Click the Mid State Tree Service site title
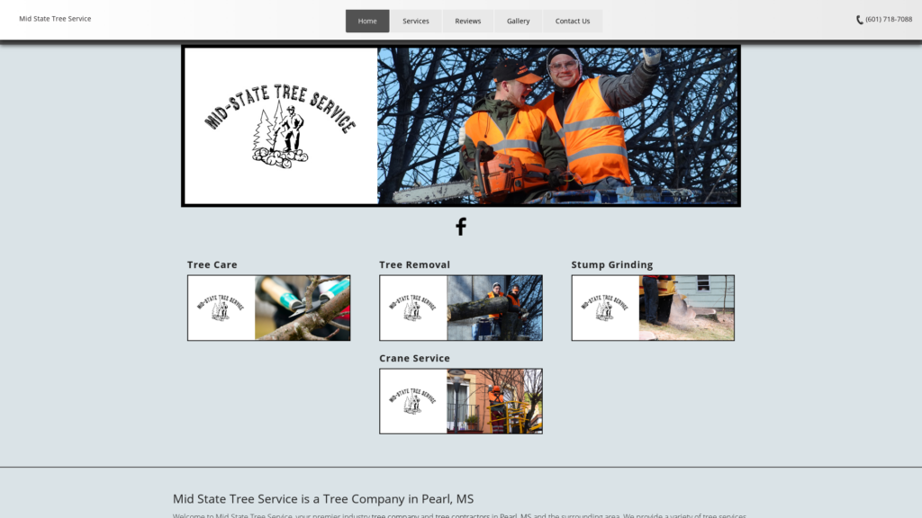Screen dimensions: 922x518 [x=55, y=19]
